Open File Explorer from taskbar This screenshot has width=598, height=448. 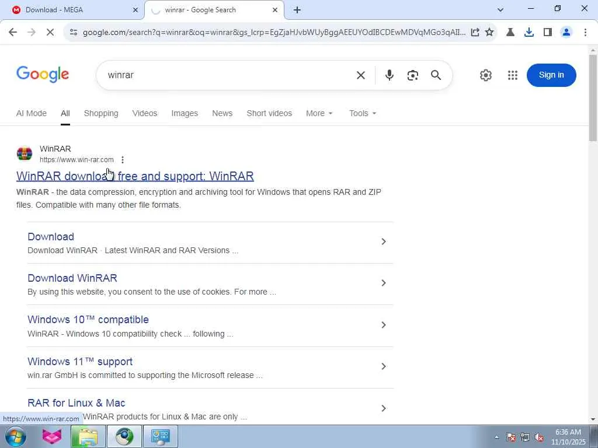point(88,436)
